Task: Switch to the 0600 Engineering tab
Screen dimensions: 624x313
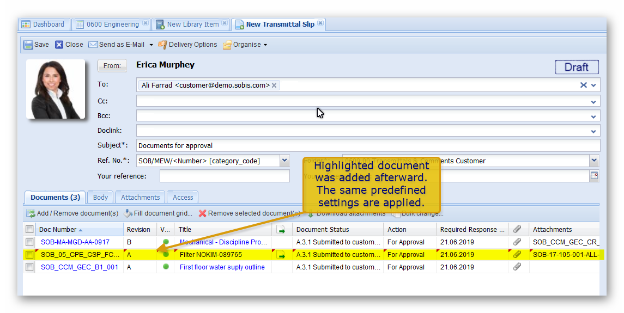Action: pos(112,24)
